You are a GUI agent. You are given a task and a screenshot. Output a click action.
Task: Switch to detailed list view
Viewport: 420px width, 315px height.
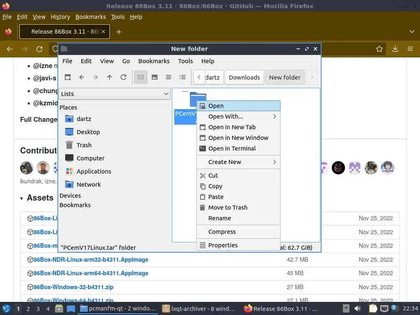183,77
